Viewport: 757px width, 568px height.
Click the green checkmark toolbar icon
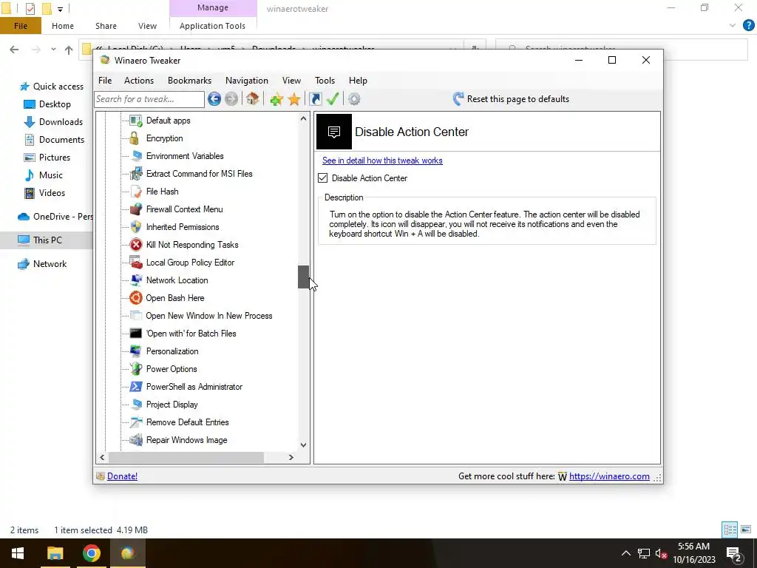click(x=333, y=99)
